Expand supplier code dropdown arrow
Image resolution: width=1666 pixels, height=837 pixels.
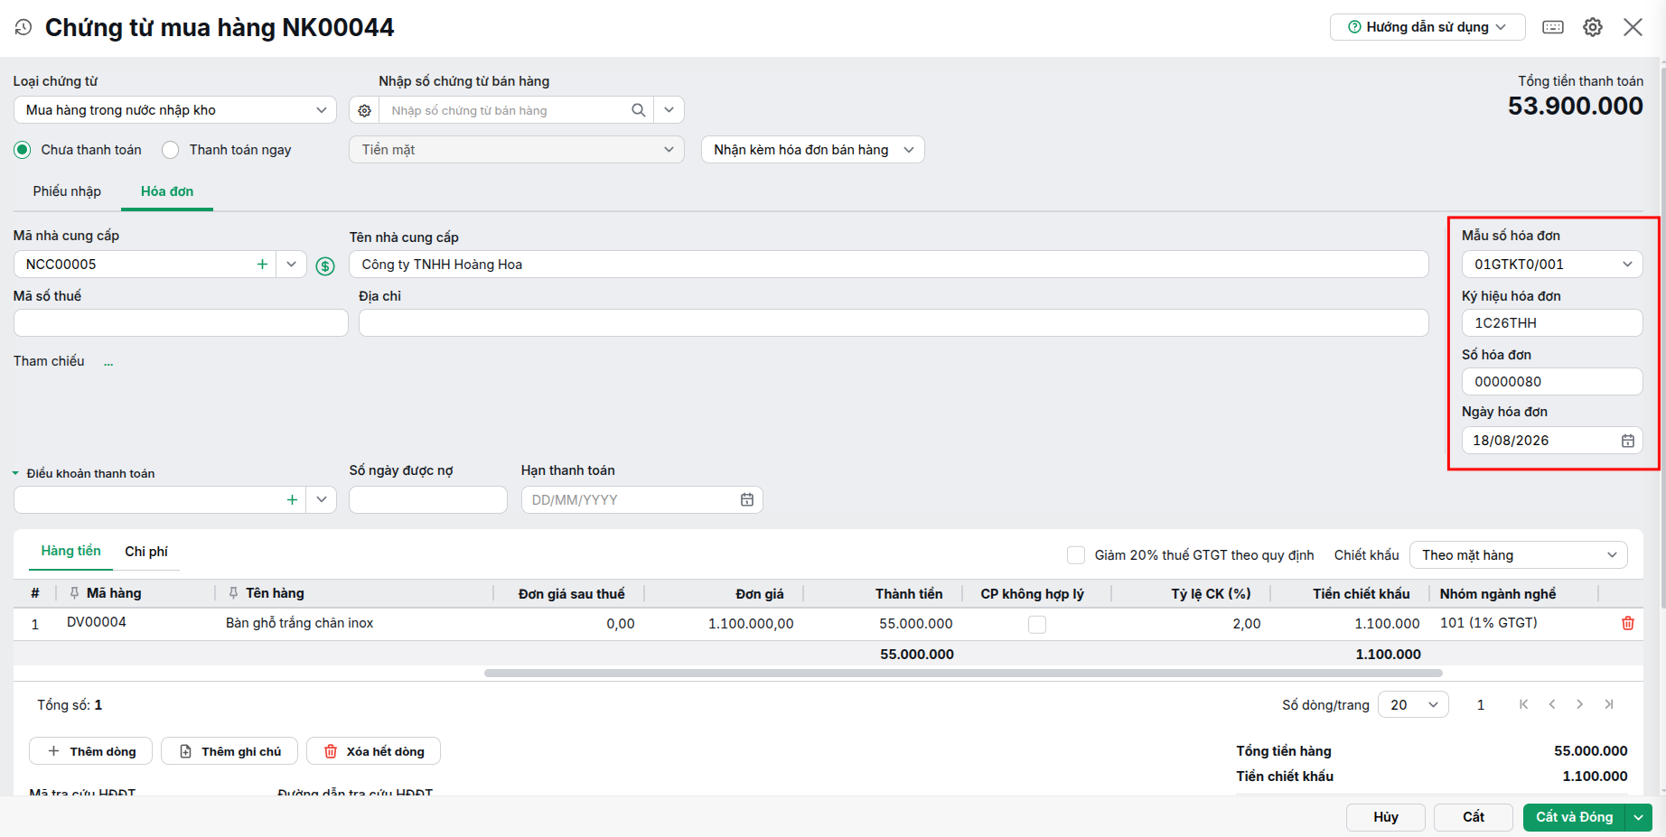pyautogui.click(x=291, y=265)
